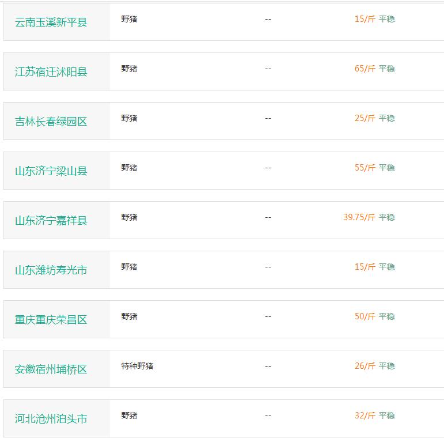Click 野猪 in the 山东潍坊寿光市 row
The width and height of the screenshot is (444, 438).
pos(129,267)
